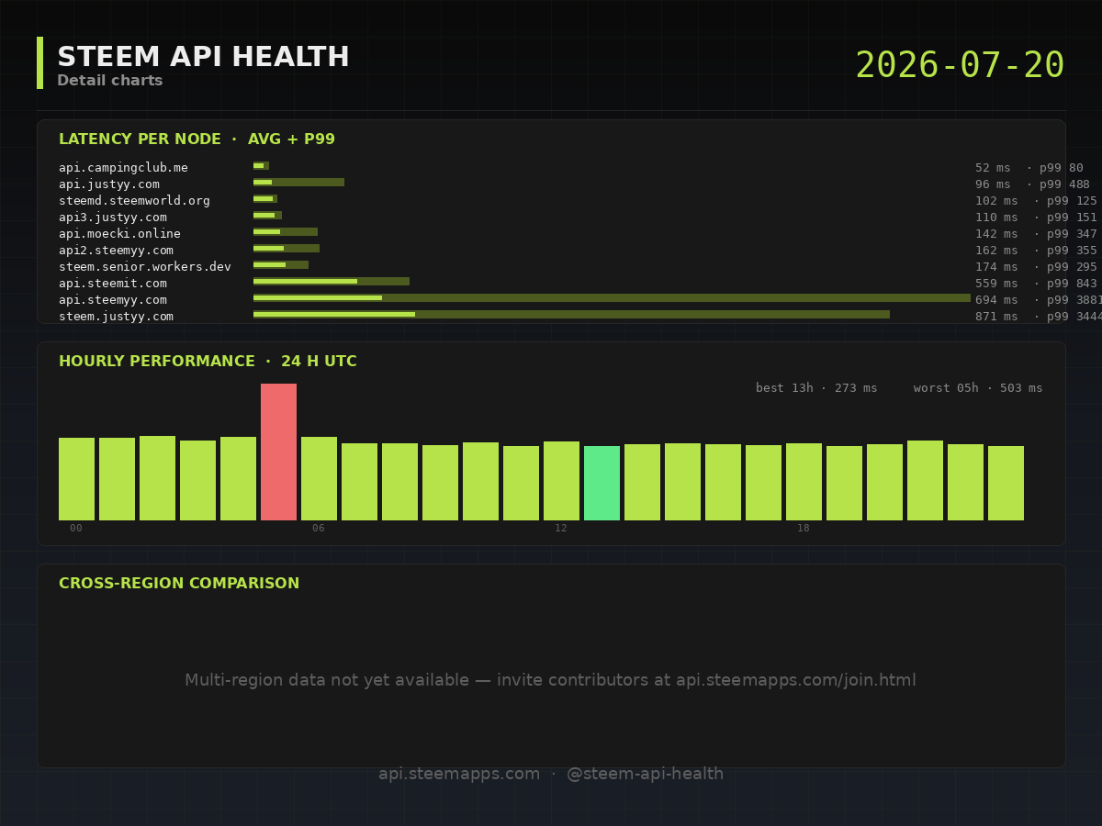Select node steem.senior.workers.dev
1102x826 pixels.
(x=145, y=267)
